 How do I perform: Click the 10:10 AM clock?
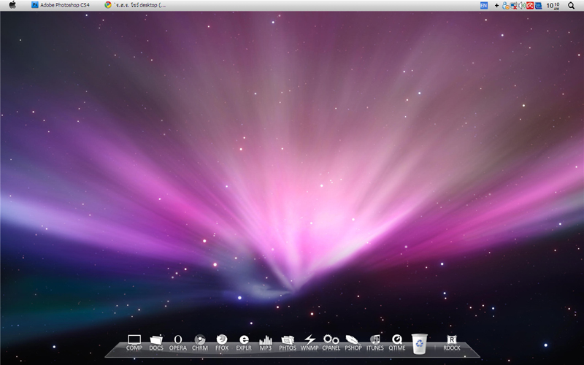point(553,5)
